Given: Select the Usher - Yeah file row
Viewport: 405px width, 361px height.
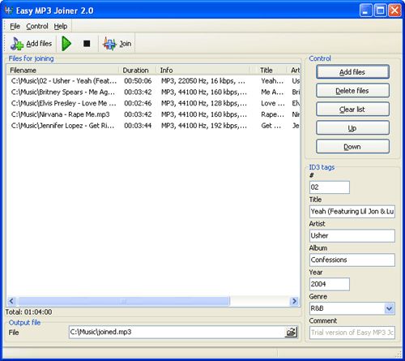Looking at the screenshot, I should pyautogui.click(x=153, y=81).
